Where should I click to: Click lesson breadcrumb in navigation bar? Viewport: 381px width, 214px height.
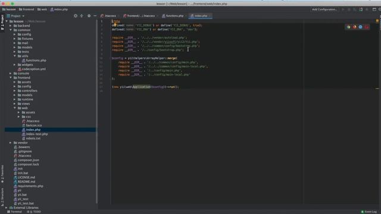pyautogui.click(x=9, y=10)
